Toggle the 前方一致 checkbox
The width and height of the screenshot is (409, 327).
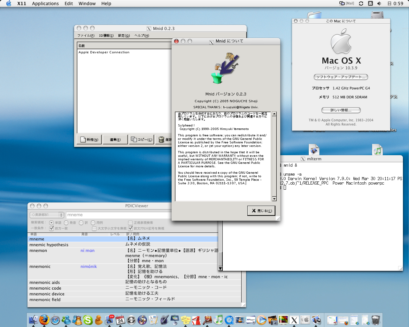pos(51,228)
